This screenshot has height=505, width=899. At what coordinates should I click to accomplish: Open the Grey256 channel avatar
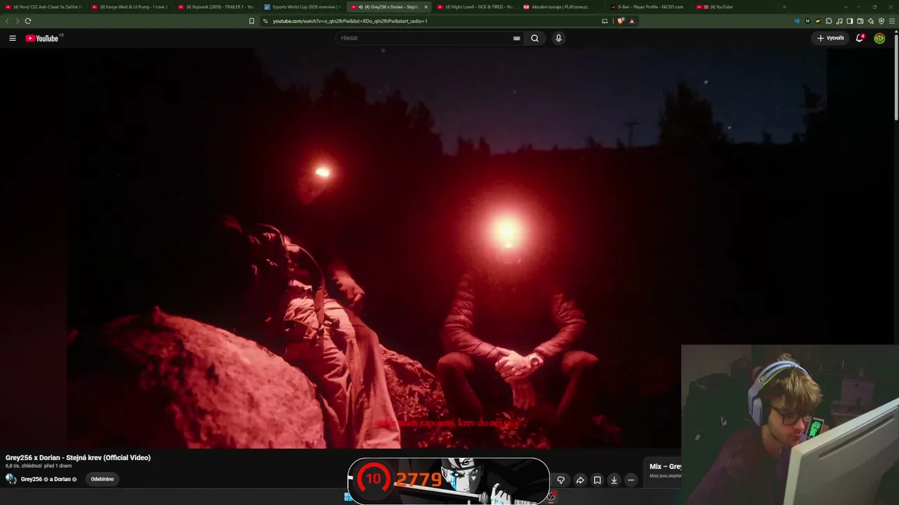[11, 479]
